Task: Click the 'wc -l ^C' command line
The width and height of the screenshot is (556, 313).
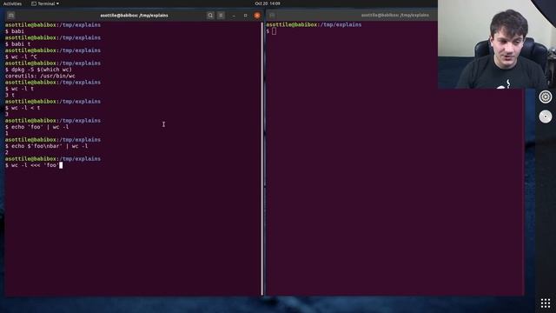Action: [x=21, y=57]
